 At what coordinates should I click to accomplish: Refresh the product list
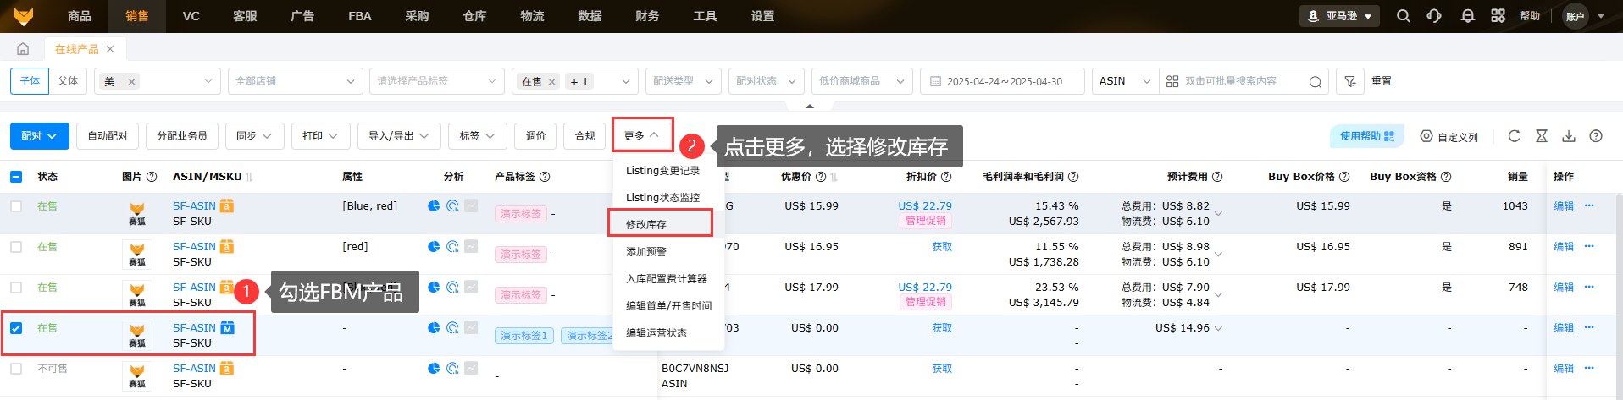pos(1515,136)
